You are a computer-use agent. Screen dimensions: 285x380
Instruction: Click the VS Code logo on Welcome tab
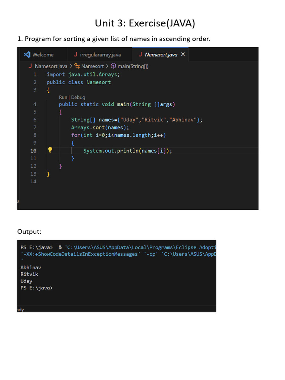pyautogui.click(x=27, y=55)
